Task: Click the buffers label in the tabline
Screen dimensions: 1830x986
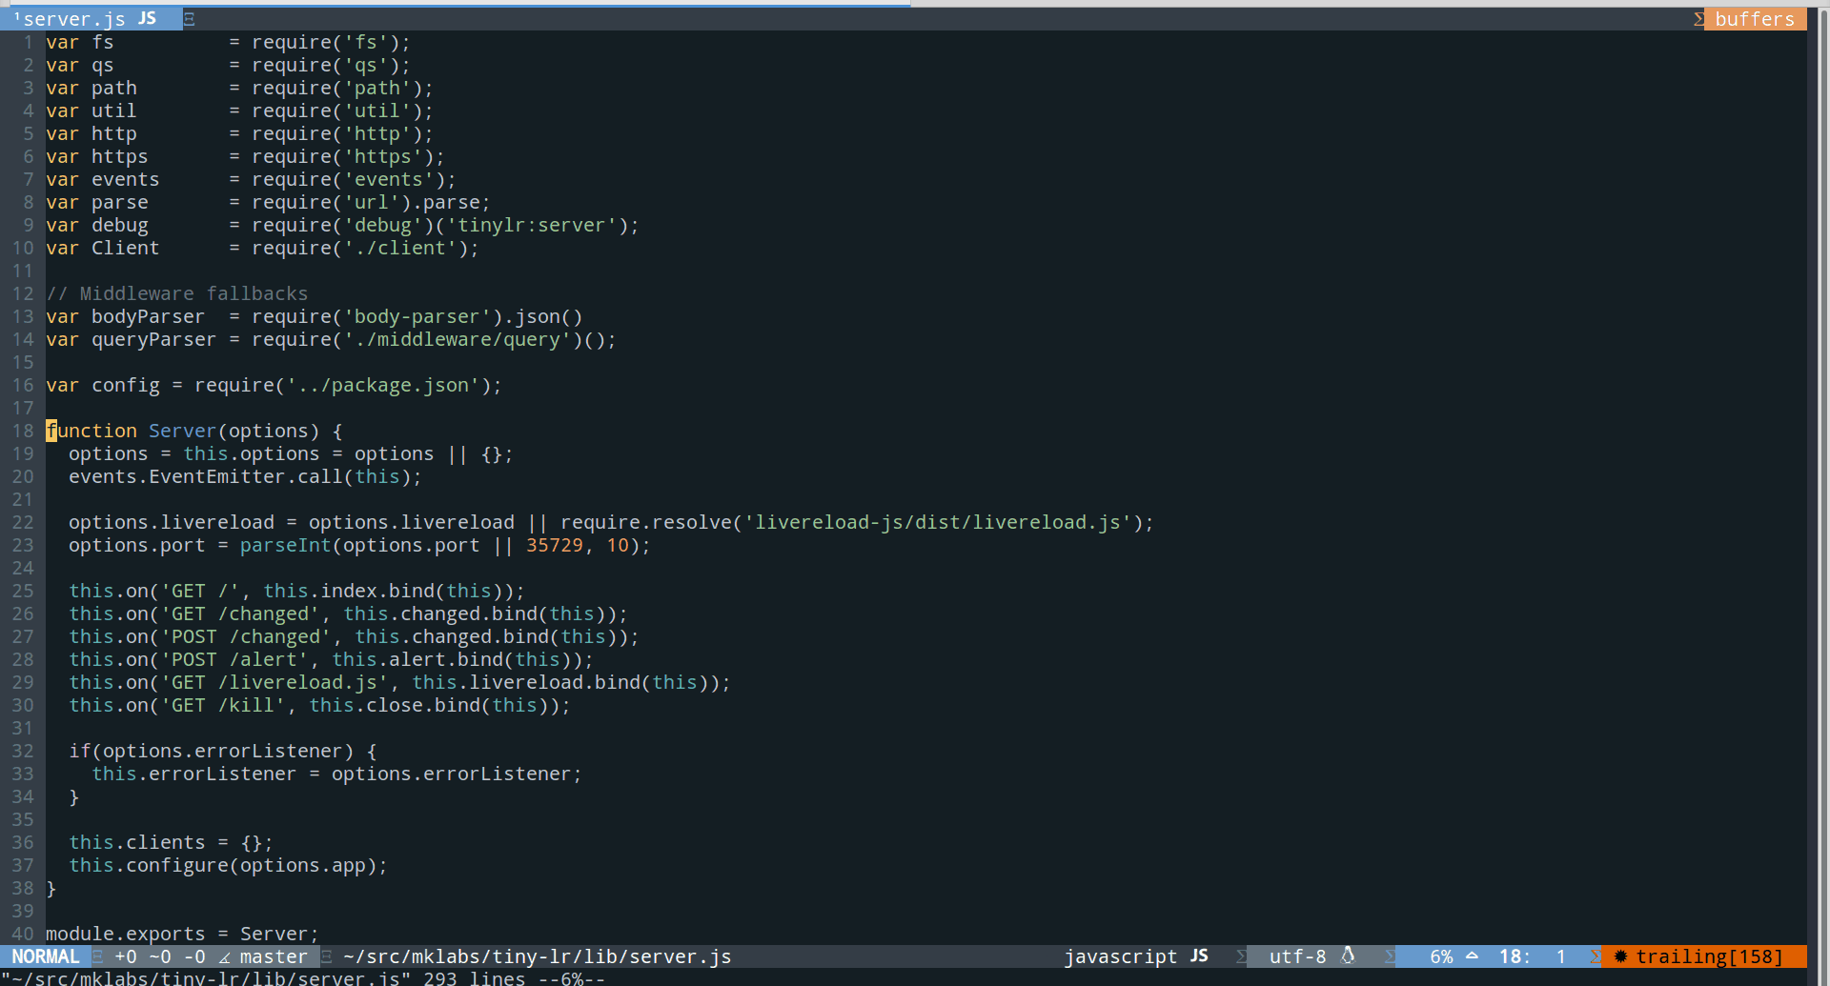Action: [1754, 19]
